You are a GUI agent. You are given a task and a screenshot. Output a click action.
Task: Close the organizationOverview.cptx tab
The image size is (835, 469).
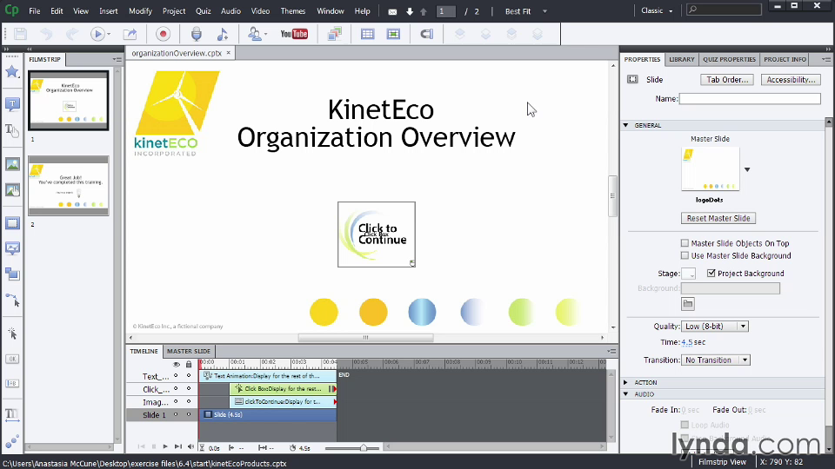click(229, 53)
